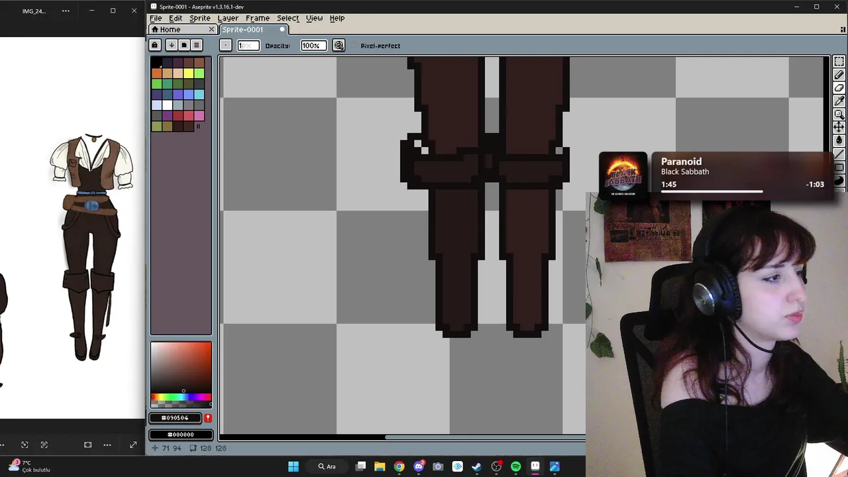Viewport: 848px width, 477px height.
Task: Pick the orange palette swatch
Action: [157, 73]
